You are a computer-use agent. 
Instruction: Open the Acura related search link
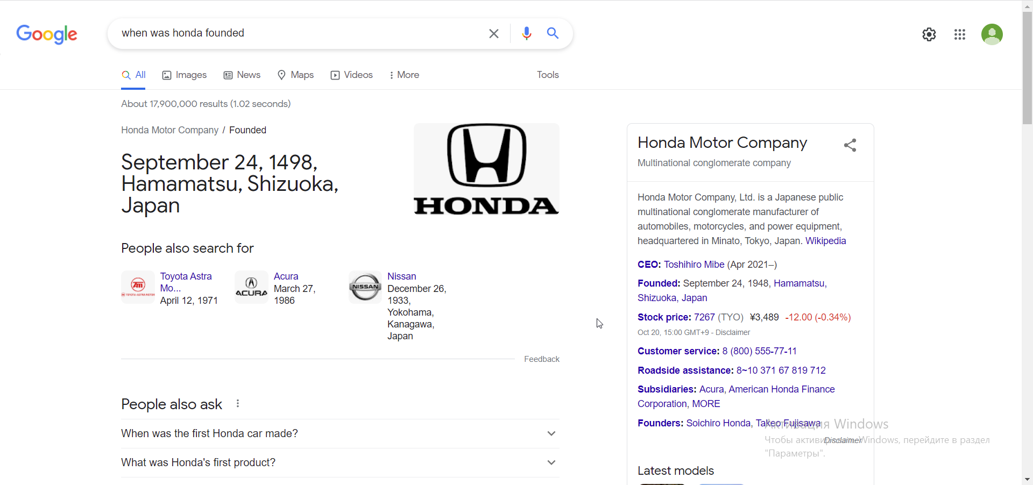click(x=286, y=276)
